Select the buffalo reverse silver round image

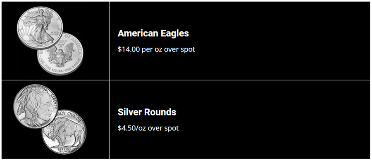[64, 132]
